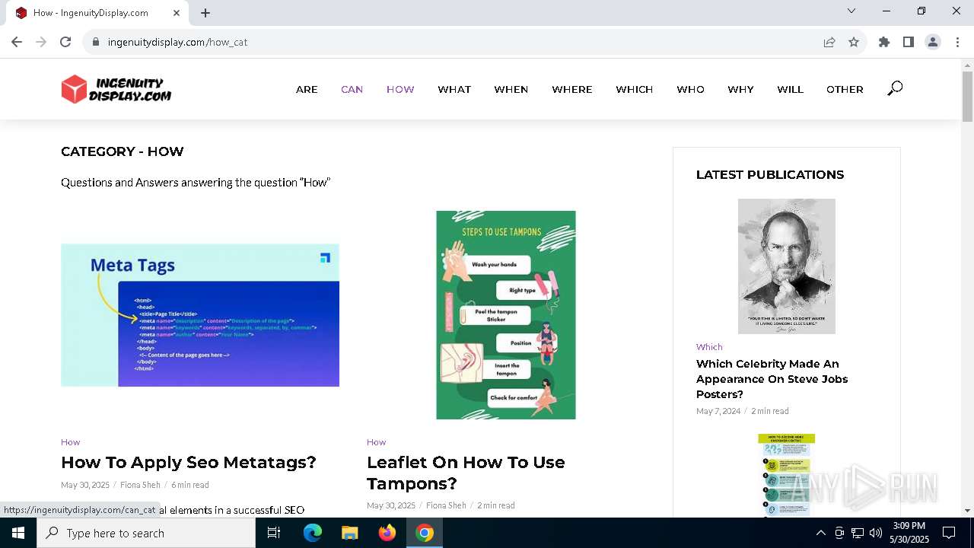Open the Steps To Use Tampons image

506,315
